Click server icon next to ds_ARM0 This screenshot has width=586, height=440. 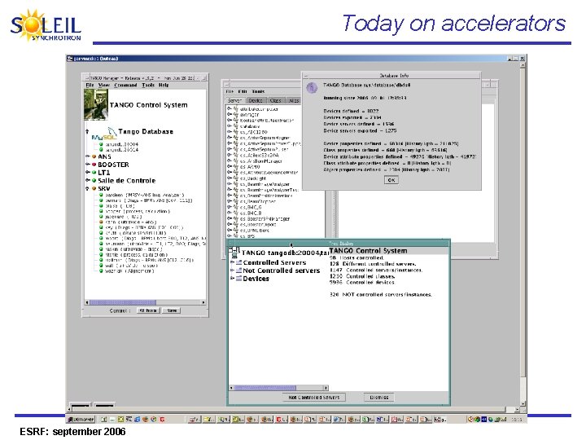pyautogui.click(x=235, y=166)
